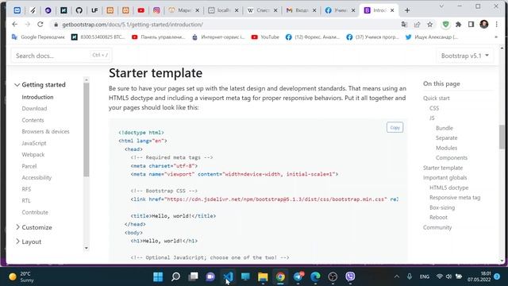Open the green shield extension
The width and height of the screenshot is (508, 286).
click(446, 25)
